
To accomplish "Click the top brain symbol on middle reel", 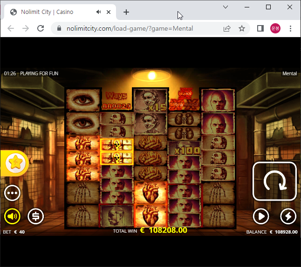I will click(150, 143).
